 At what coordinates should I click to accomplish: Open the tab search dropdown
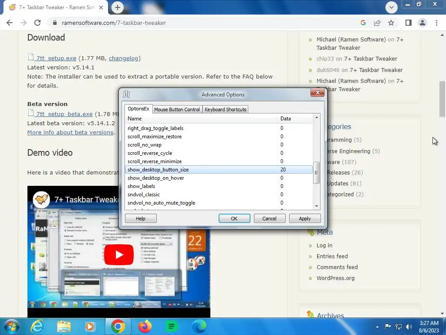(392, 7)
